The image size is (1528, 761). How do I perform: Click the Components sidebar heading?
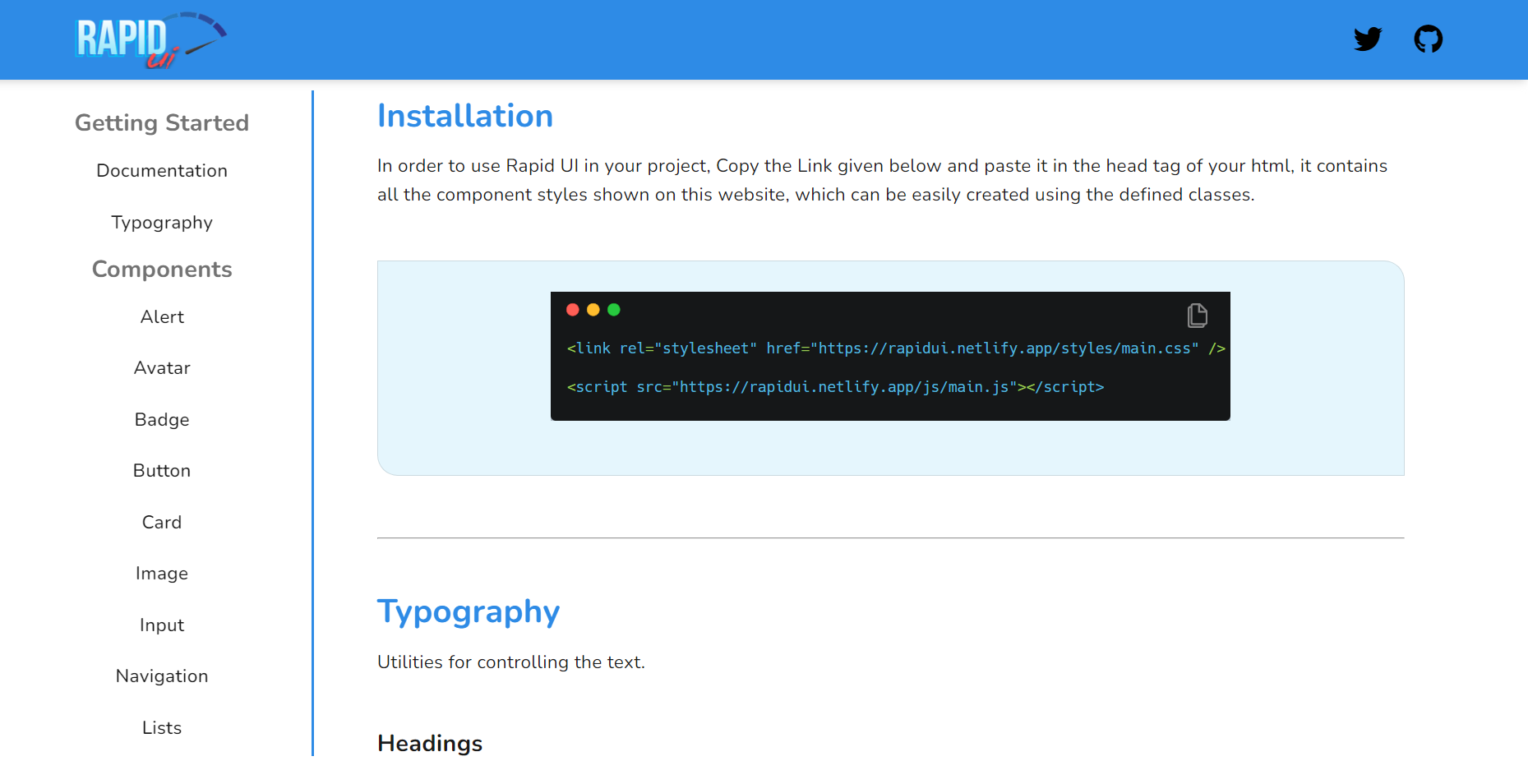162,270
